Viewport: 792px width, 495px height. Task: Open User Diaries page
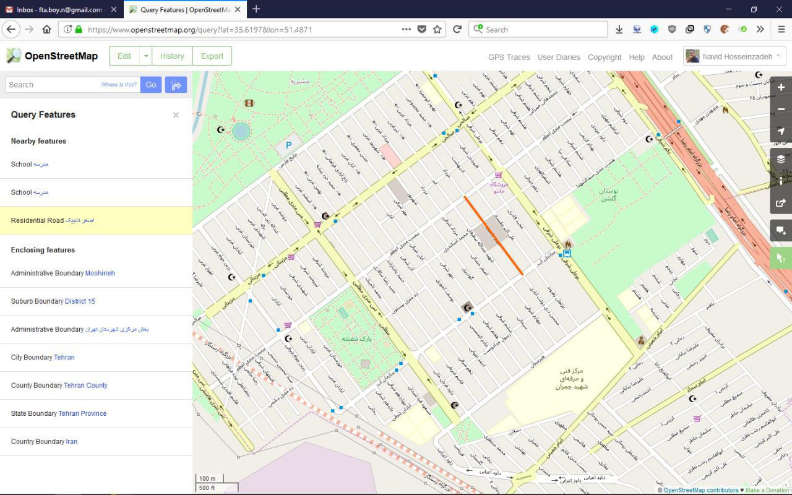[559, 57]
